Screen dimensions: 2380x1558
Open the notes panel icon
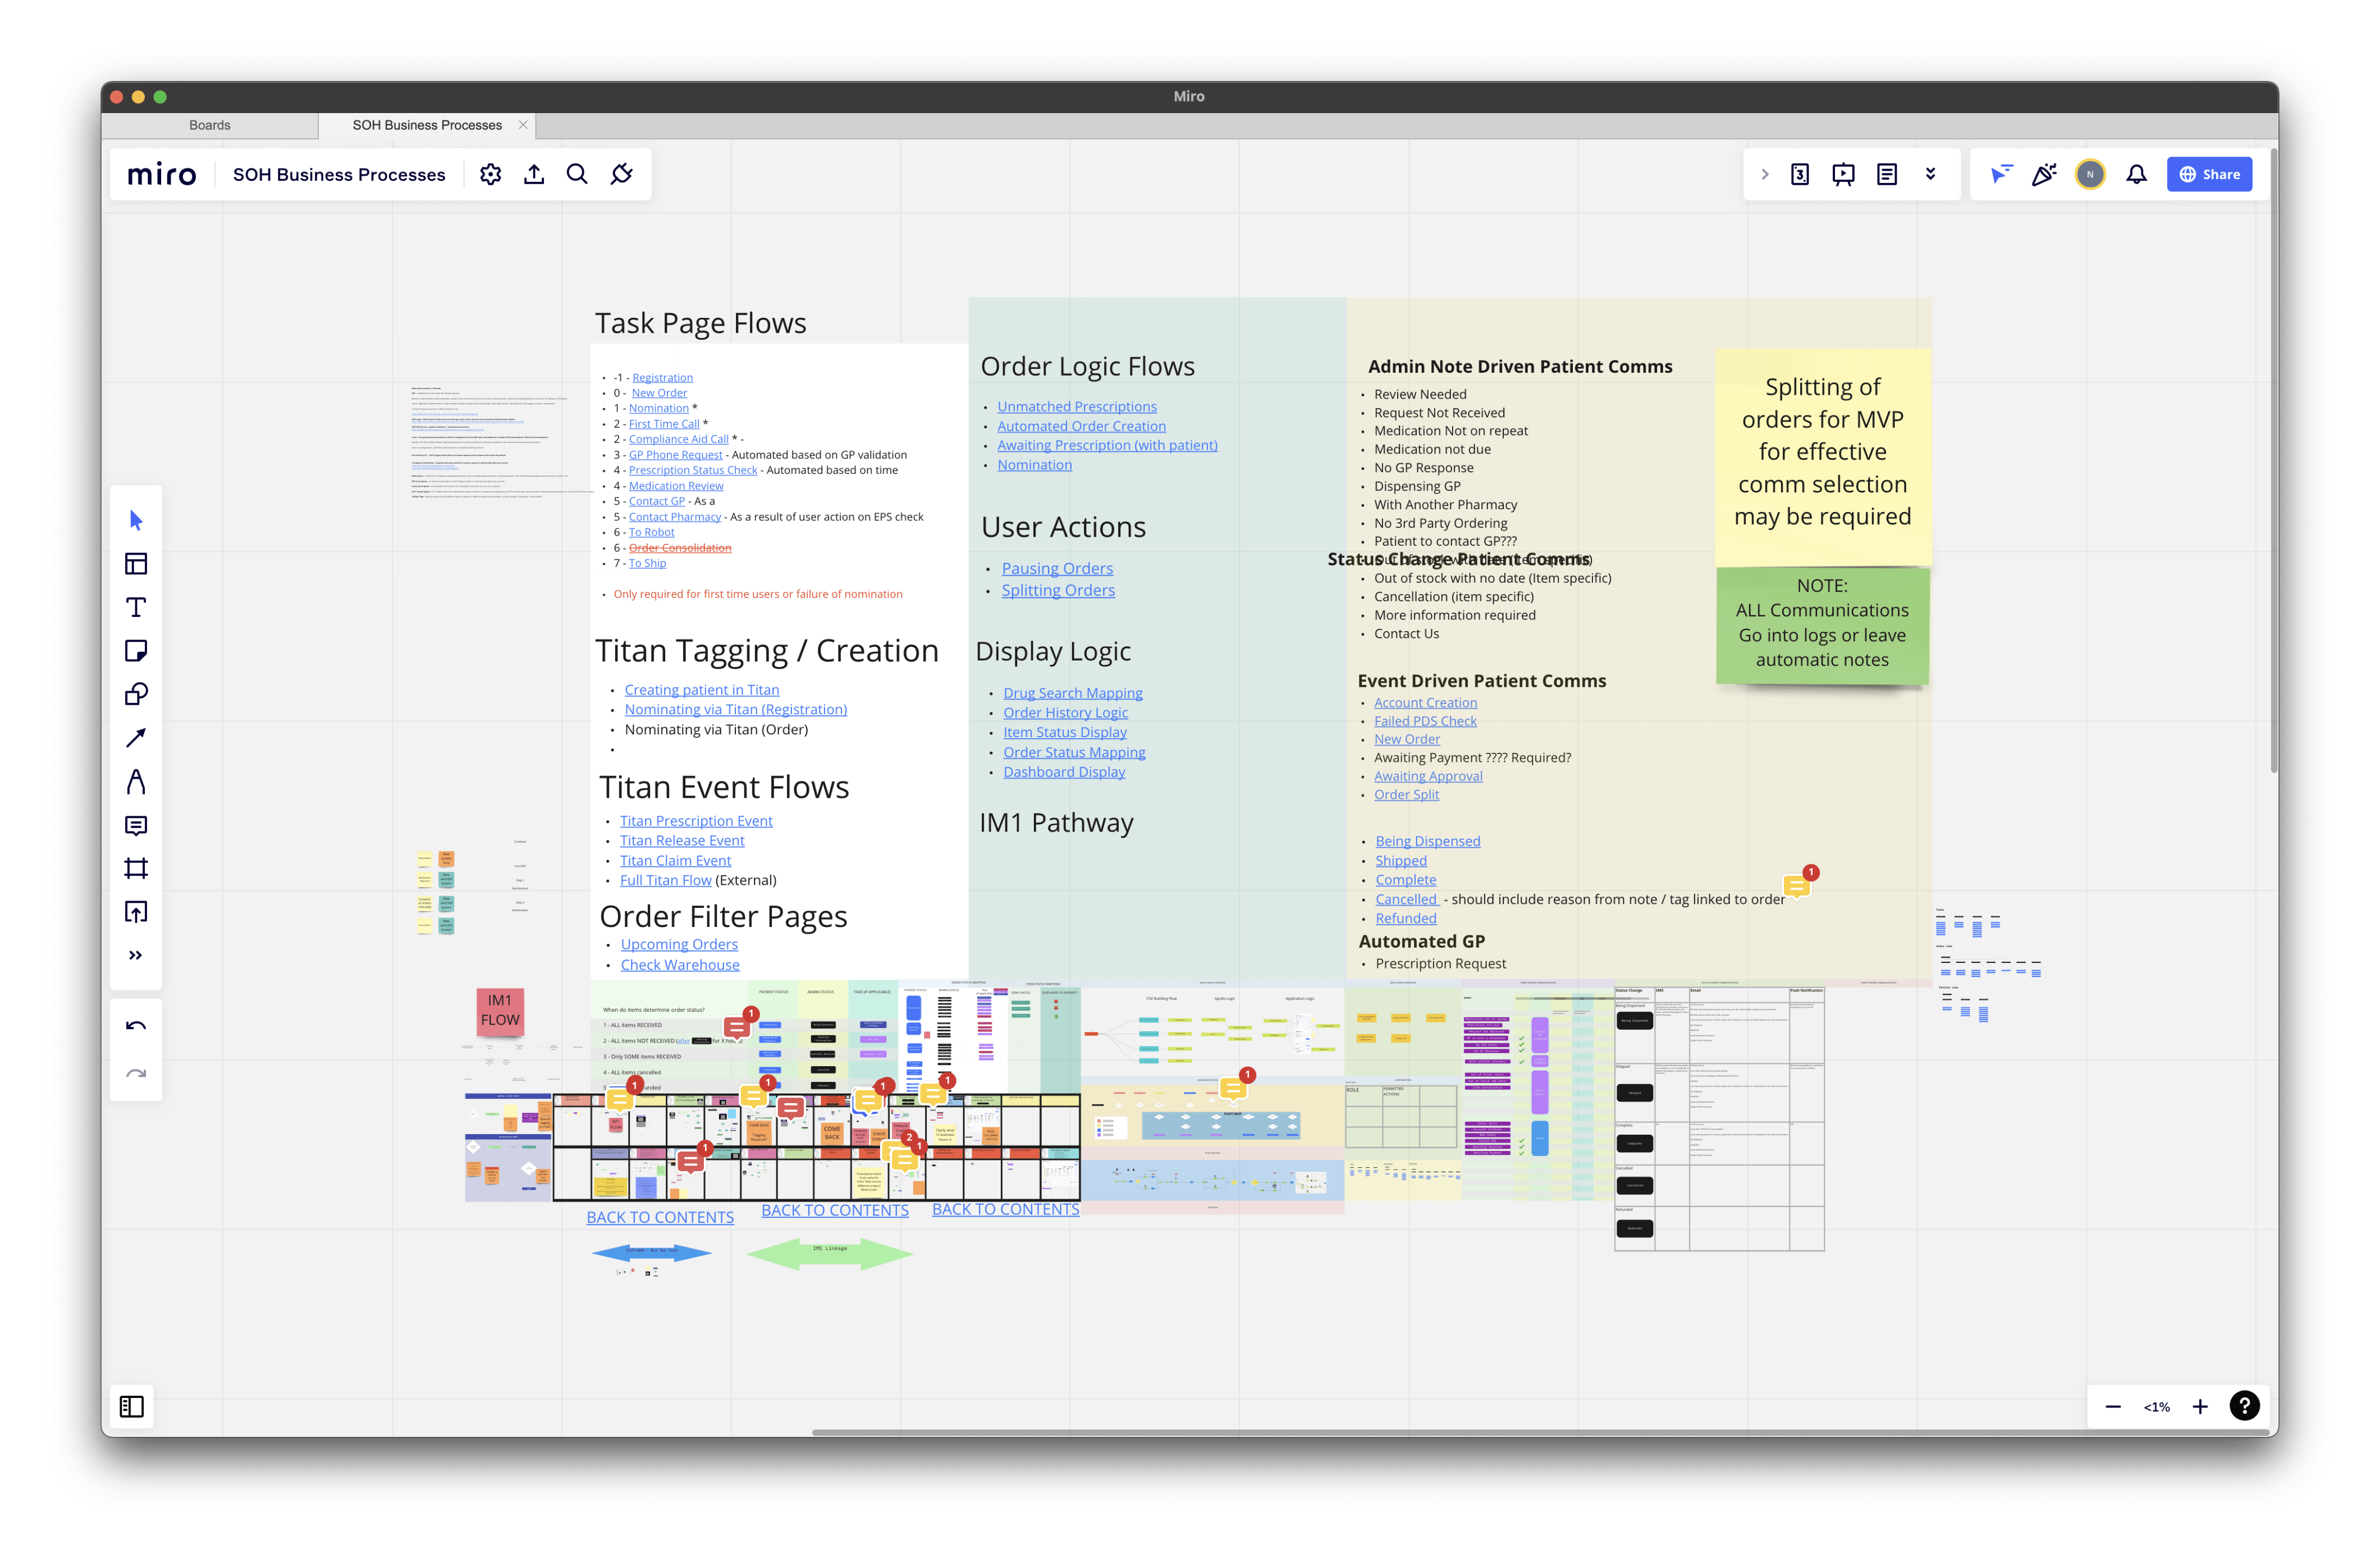1887,174
